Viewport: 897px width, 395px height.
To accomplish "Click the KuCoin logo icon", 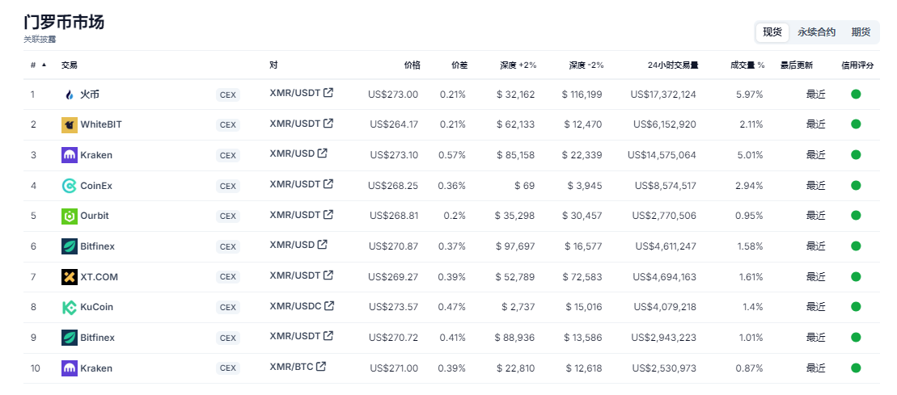I will pos(70,308).
